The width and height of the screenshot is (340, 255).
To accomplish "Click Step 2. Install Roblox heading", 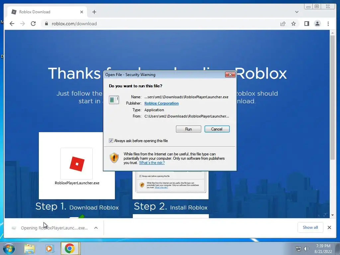I will coord(171,207).
